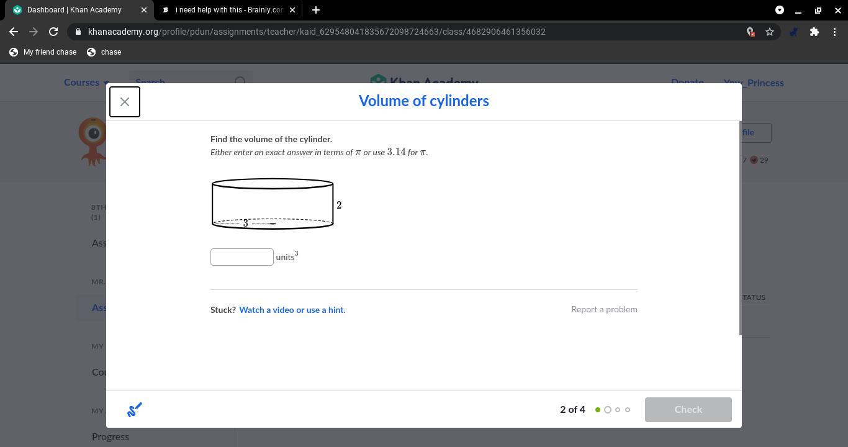Close the Volume of cylinders exercise dialog
848x447 pixels.
click(125, 102)
